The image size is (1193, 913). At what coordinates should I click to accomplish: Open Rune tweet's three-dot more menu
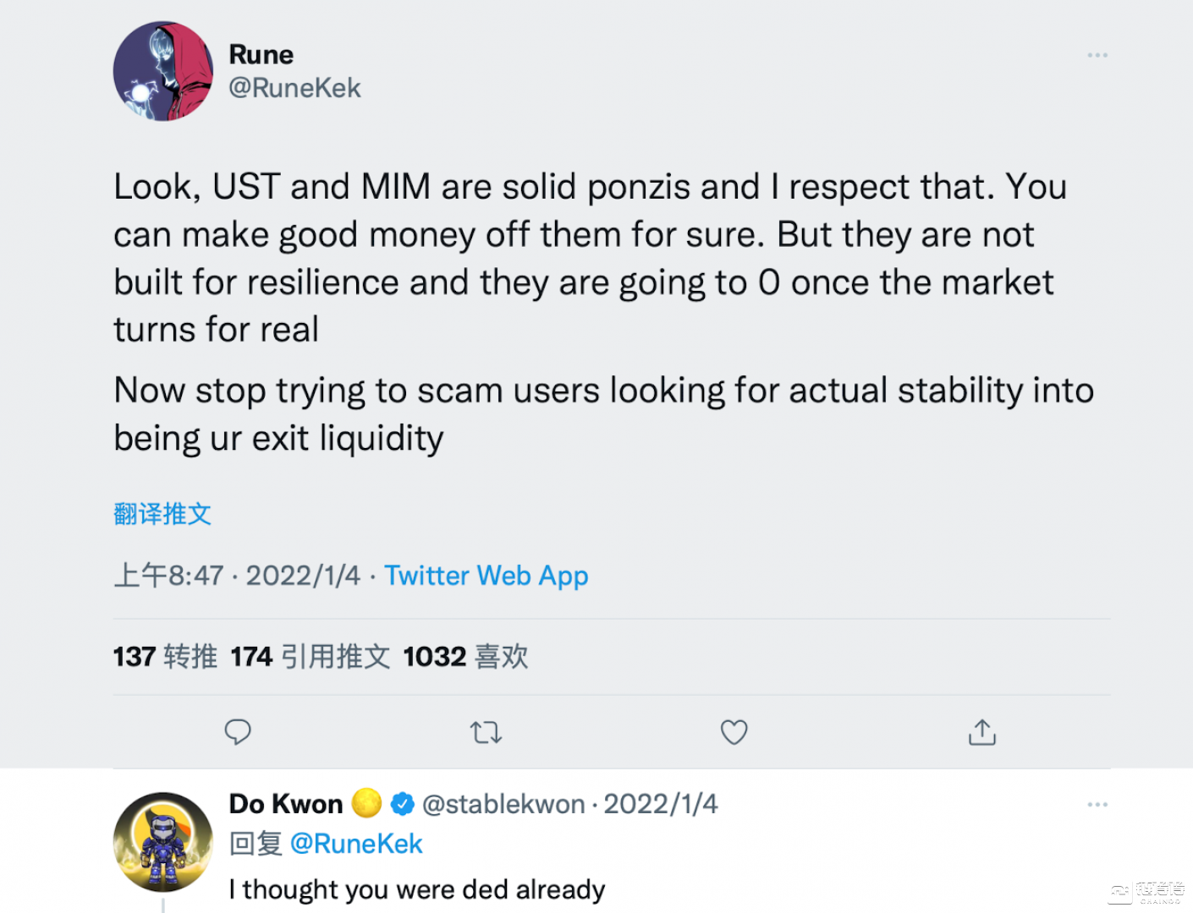pos(1097,55)
